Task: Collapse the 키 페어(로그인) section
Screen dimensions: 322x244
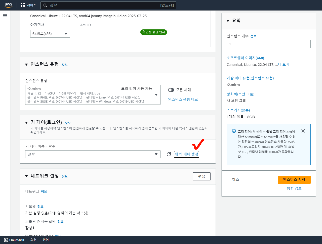Action: [x=26, y=123]
